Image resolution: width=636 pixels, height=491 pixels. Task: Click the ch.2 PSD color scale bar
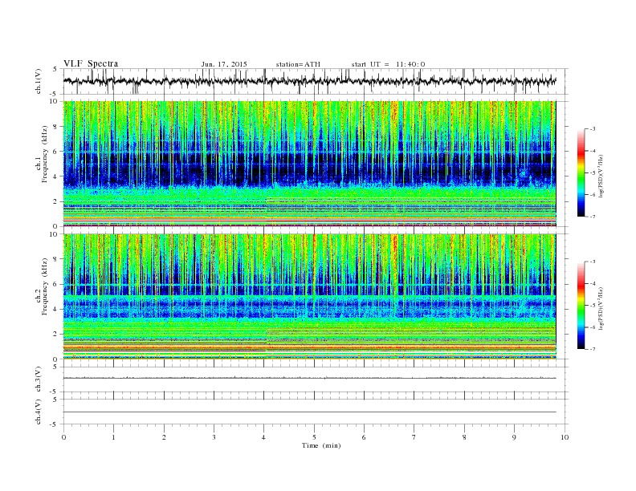(581, 306)
